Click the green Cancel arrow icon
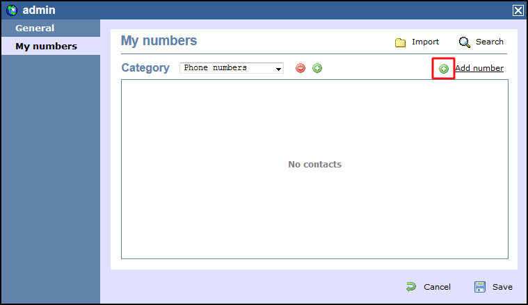Image resolution: width=528 pixels, height=305 pixels. click(x=411, y=286)
